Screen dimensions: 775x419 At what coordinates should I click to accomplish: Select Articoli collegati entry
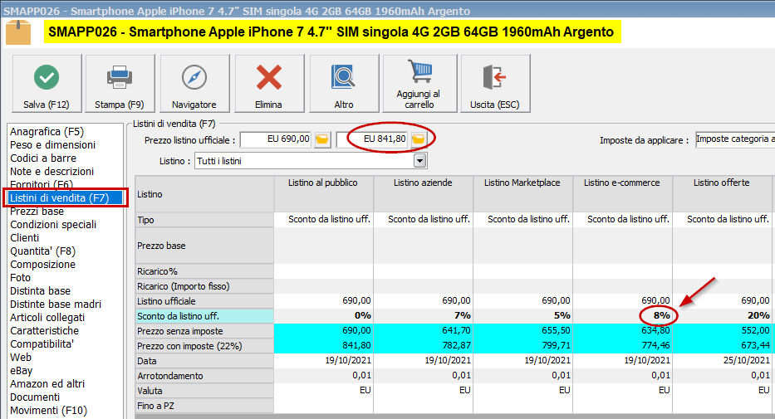47,318
